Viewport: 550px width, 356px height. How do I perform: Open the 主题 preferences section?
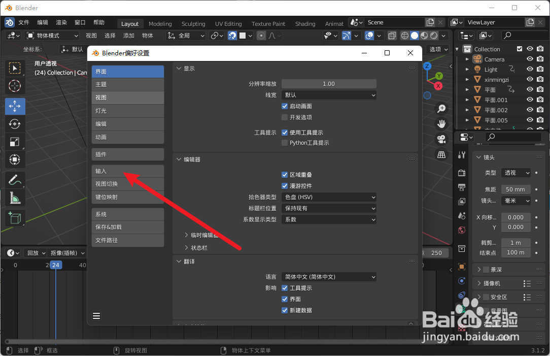128,85
